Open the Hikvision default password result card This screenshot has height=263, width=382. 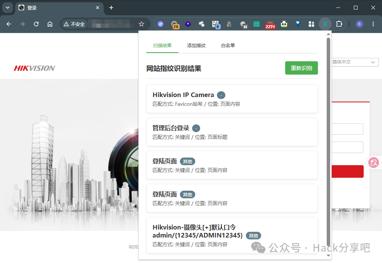tap(232, 235)
